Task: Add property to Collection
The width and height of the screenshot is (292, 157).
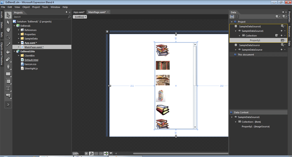Action: [x=282, y=35]
